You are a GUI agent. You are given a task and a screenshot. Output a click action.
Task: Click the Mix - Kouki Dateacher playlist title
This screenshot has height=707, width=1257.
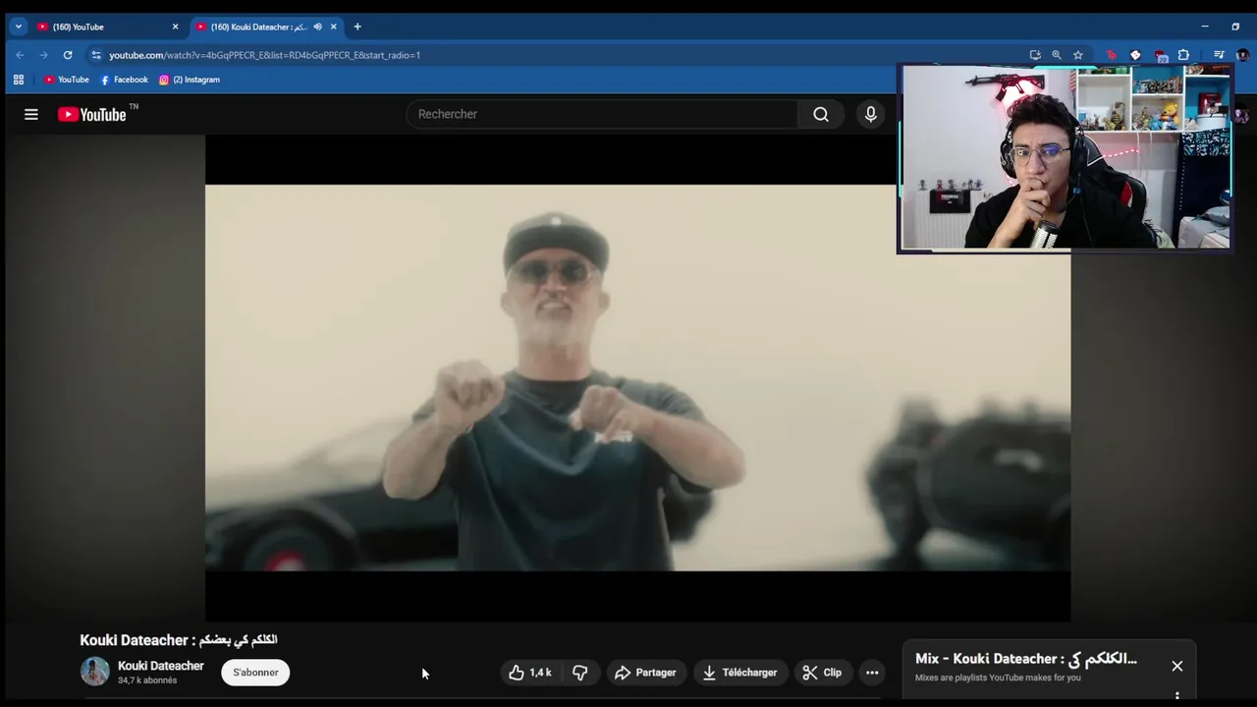(1026, 659)
